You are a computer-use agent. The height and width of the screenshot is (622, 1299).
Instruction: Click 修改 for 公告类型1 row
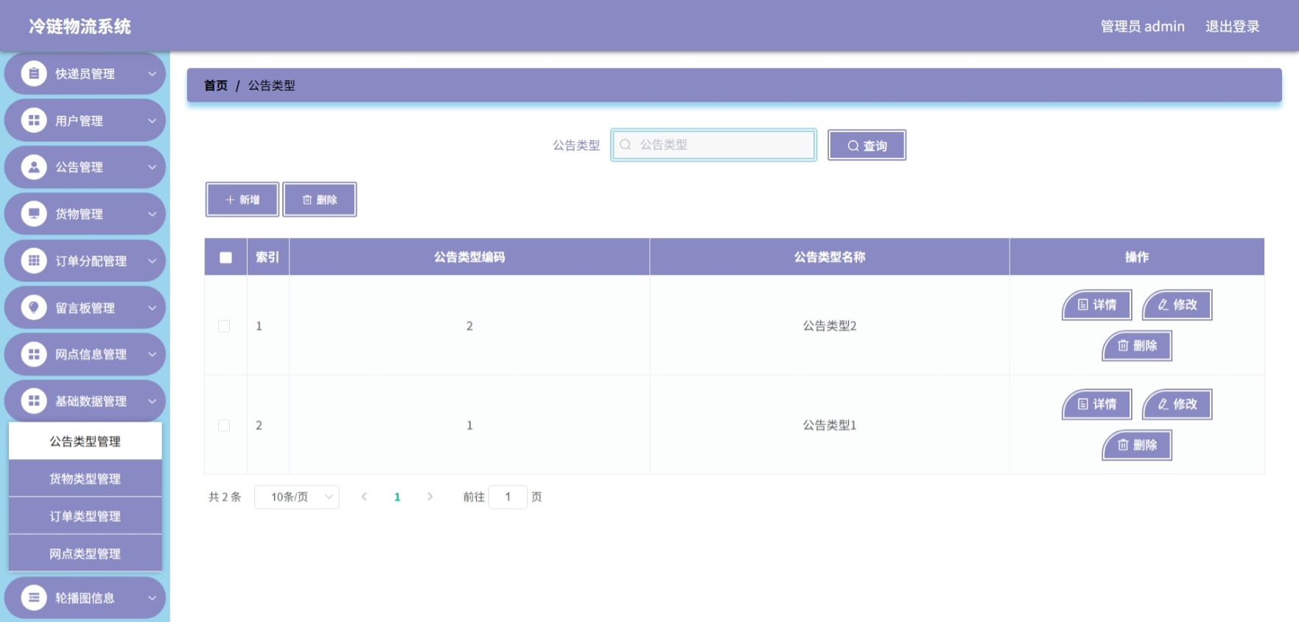1177,405
